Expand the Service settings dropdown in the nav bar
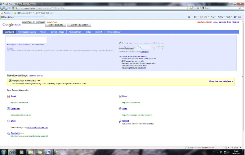 (x=114, y=32)
